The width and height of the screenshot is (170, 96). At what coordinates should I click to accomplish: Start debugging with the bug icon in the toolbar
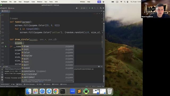pyautogui.click(x=92, y=8)
